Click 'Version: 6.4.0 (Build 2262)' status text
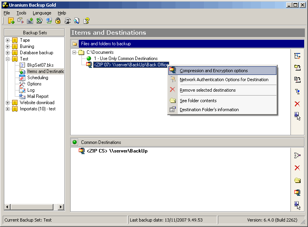Screen dimensions: 308x227 click(272, 220)
